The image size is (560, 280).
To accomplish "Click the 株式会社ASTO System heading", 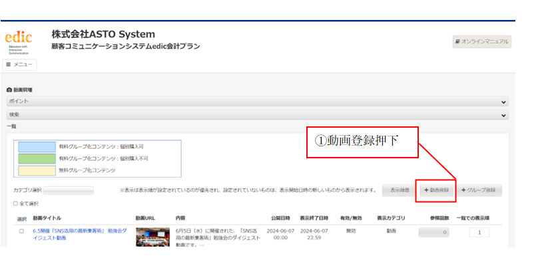I will point(103,34).
